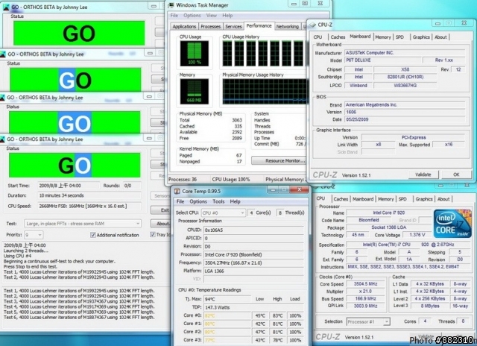Click Validate in the upper CPU-Z window
Screen dimensions: 477x346
tap(423, 174)
